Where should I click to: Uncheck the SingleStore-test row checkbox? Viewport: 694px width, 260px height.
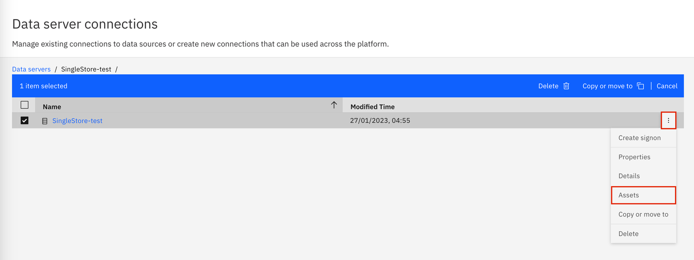point(25,121)
